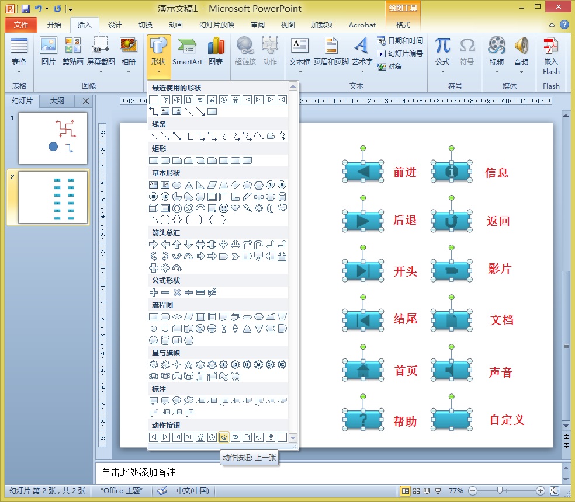Open the 屏幕截图 screenshot dropdown
This screenshot has height=502, width=575.
coord(101,55)
